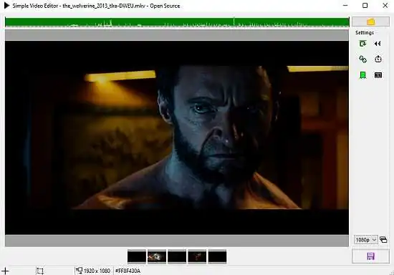Minimize the Simple Video Editor window
The image size is (394, 275).
(345, 5)
